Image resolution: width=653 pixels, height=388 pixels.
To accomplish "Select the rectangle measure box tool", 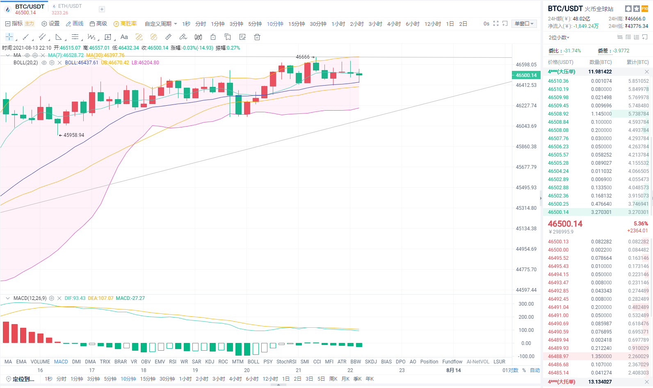I will [108, 37].
